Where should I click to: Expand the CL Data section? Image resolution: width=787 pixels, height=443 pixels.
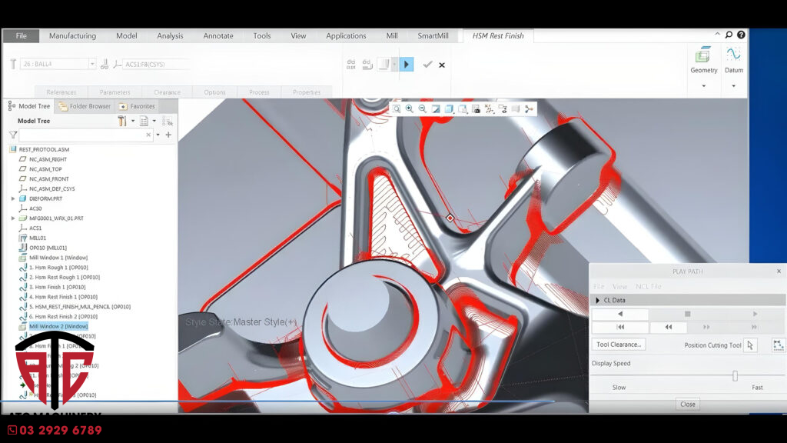pos(598,300)
